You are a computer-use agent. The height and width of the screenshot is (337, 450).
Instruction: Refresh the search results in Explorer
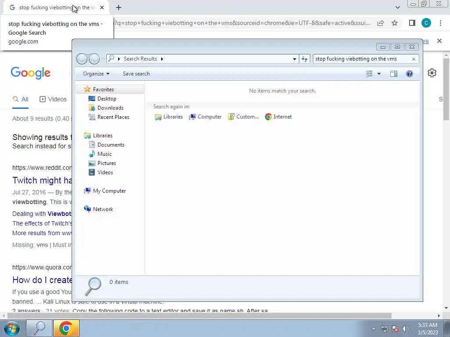click(305, 59)
